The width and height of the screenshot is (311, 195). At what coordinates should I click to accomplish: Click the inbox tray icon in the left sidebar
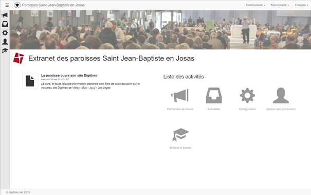5,24
